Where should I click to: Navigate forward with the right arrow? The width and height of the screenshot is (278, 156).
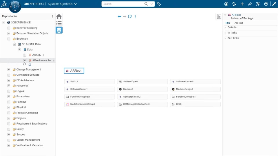click(x=125, y=16)
